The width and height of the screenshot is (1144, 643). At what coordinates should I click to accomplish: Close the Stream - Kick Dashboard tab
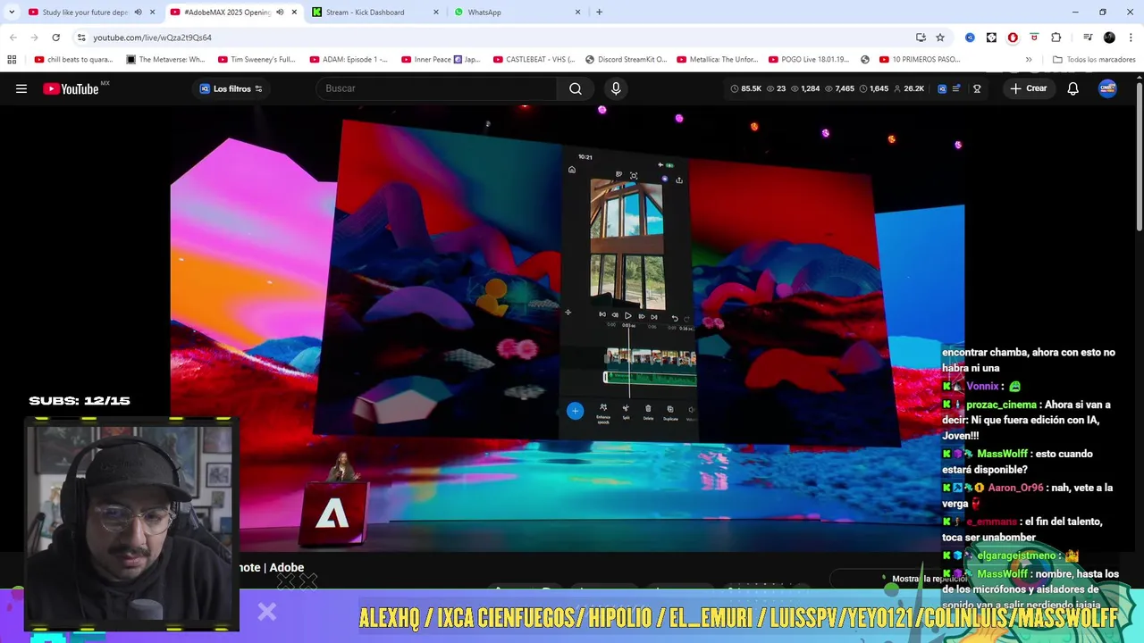(x=436, y=13)
